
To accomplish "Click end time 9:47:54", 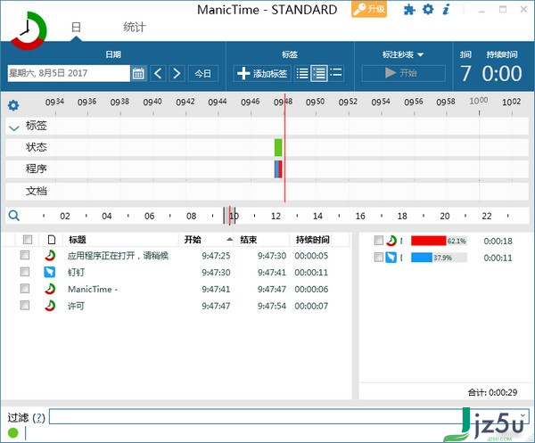I will click(272, 306).
